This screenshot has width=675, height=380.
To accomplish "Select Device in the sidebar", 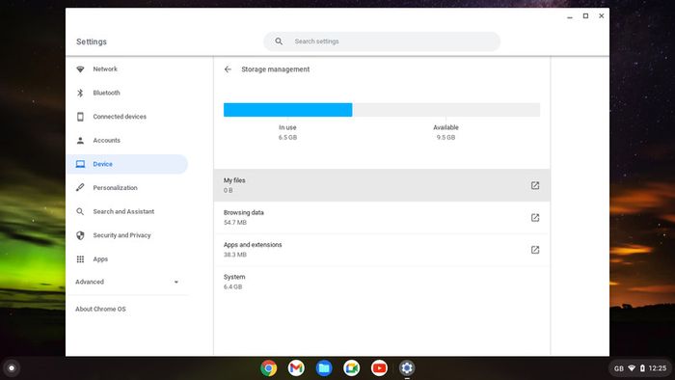I will [x=127, y=164].
